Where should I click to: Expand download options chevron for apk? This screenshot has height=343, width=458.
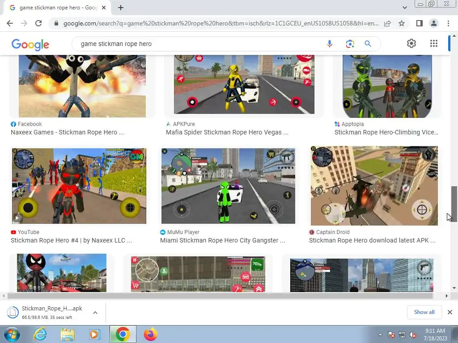(x=95, y=312)
